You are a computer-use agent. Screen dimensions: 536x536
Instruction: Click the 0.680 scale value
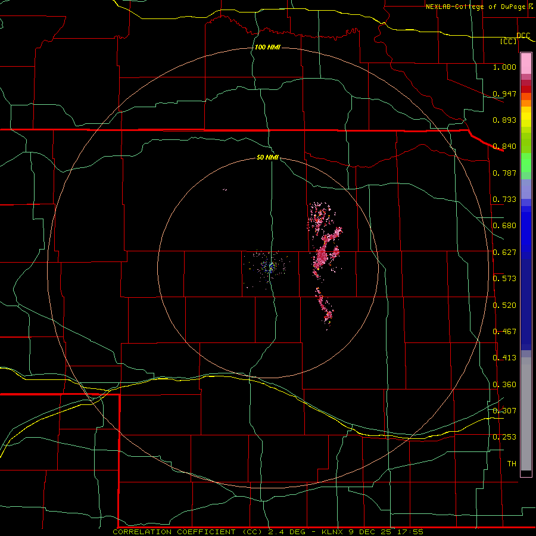coord(504,226)
